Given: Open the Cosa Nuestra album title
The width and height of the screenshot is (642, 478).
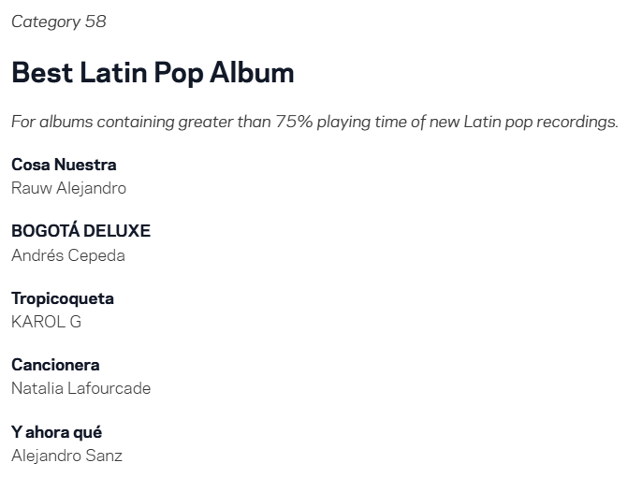Looking at the screenshot, I should pos(64,165).
